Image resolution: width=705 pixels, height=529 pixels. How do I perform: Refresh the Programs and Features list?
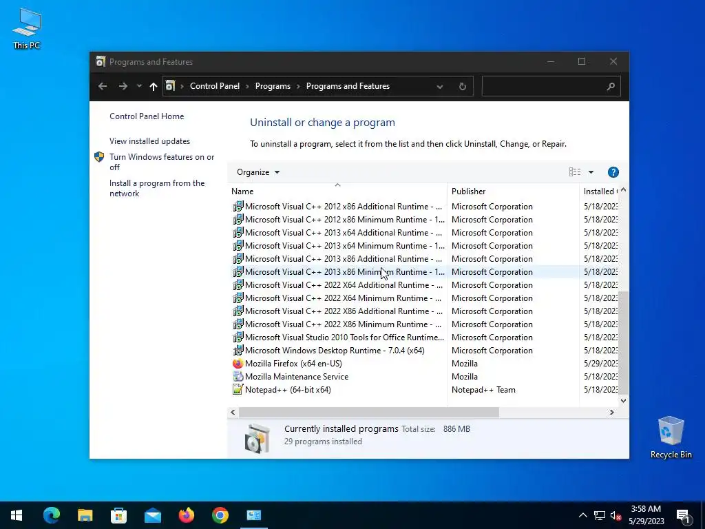coord(462,86)
